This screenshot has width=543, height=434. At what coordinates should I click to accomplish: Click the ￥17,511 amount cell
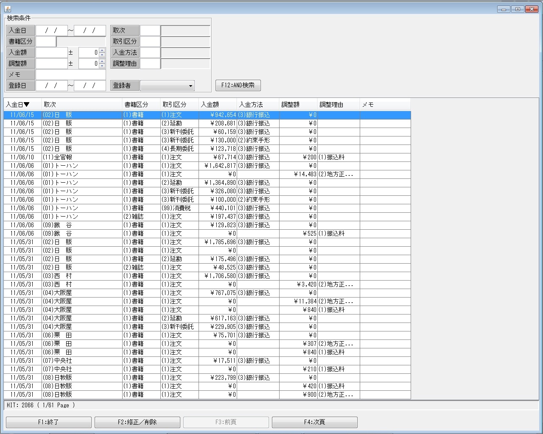click(x=218, y=361)
